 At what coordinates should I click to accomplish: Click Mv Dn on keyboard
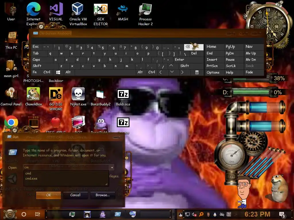[x=254, y=60]
